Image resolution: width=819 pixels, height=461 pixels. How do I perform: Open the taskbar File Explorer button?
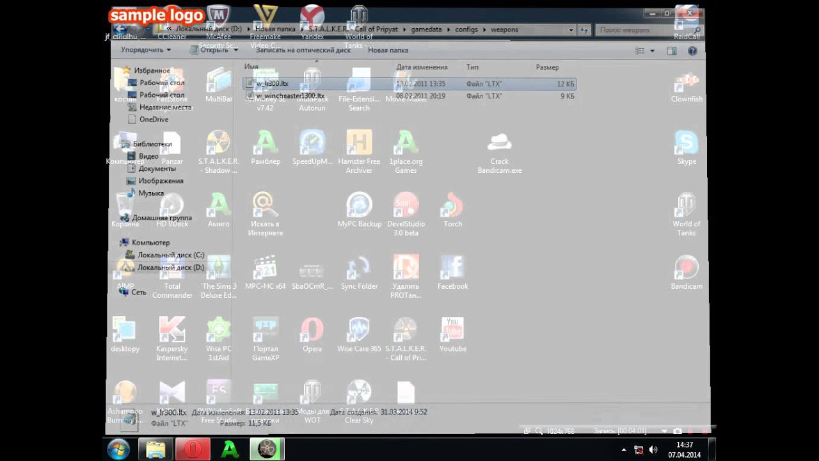point(155,449)
